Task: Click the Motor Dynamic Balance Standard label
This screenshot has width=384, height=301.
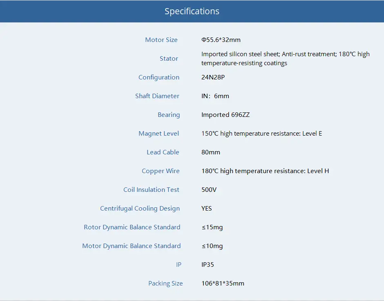Action: click(x=131, y=246)
